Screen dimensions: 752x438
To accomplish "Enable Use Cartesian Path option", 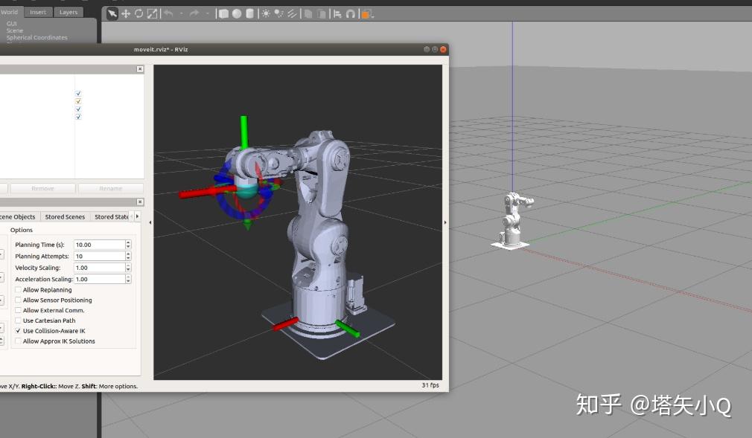I will (x=19, y=321).
